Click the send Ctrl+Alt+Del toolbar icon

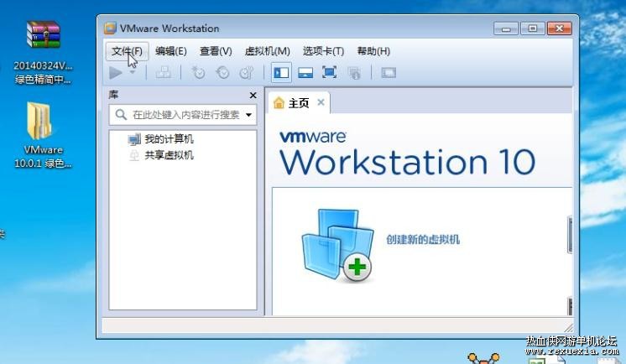164,73
